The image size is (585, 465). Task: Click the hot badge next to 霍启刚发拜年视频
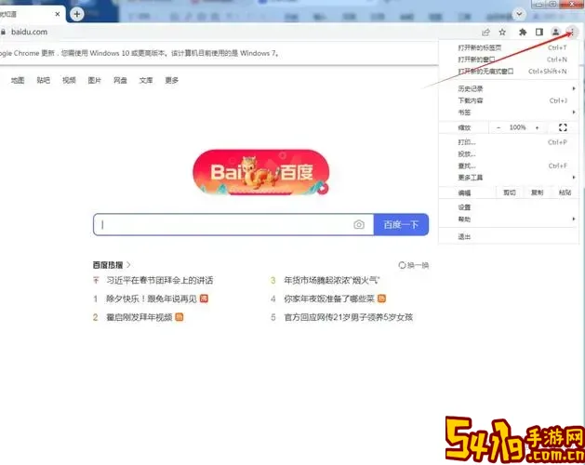[179, 317]
